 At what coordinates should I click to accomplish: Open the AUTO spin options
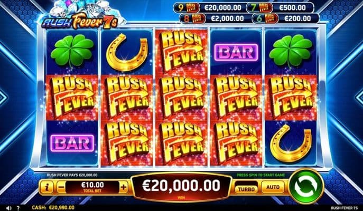click(273, 187)
